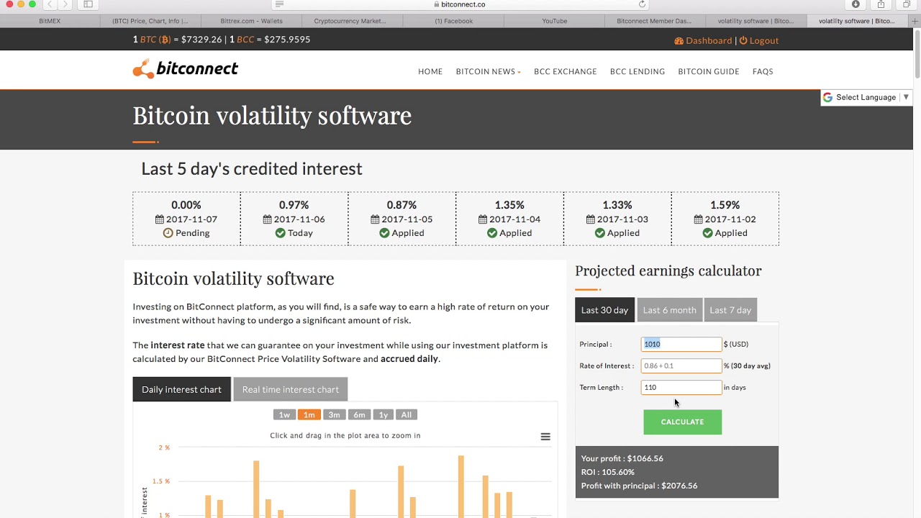Viewport: 921px width, 518px height.
Task: Click the page vertical scrollbar
Action: coord(917,53)
